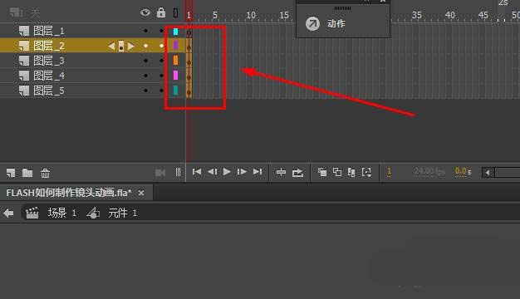520x299 pixels.
Task: Click the elapsed time 0.0 s value
Action: click(463, 171)
